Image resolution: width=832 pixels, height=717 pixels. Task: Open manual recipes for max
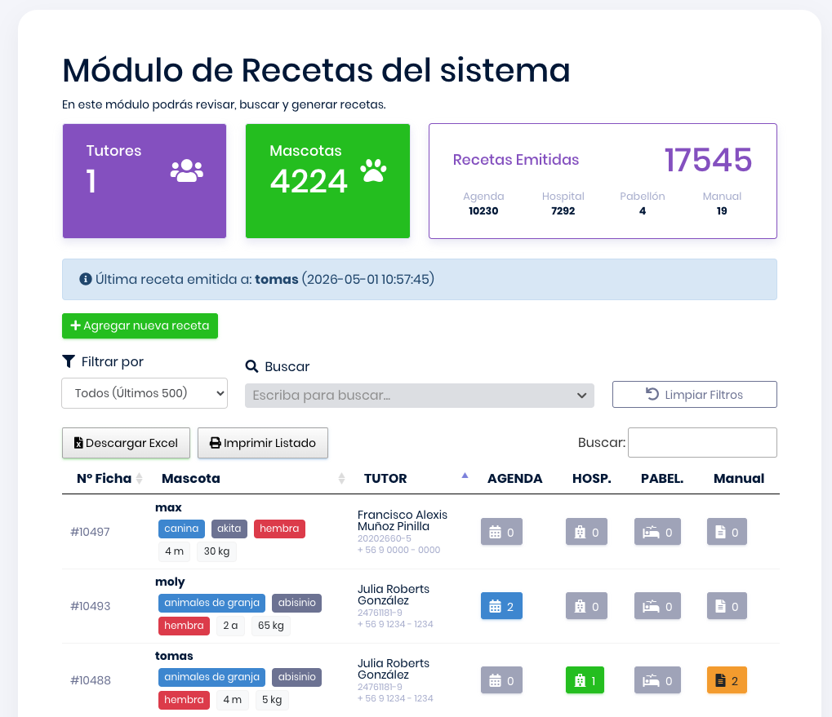(x=727, y=532)
